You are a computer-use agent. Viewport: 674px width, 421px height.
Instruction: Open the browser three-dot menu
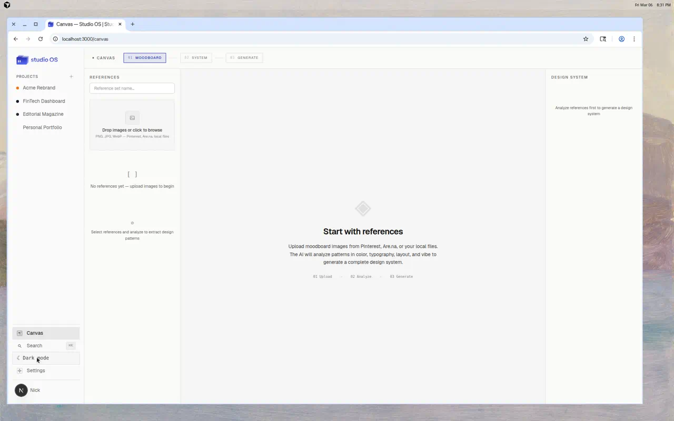pos(634,39)
